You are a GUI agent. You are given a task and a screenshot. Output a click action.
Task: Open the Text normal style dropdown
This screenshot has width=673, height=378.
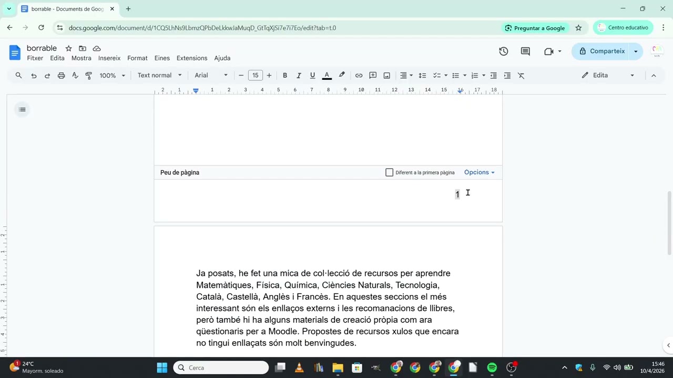coord(160,76)
